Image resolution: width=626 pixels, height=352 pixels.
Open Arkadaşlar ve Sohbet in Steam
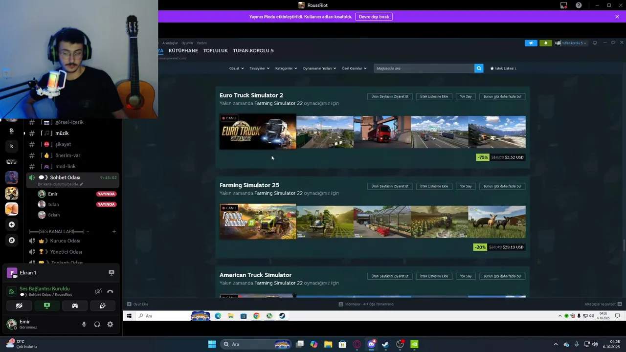coord(603,304)
